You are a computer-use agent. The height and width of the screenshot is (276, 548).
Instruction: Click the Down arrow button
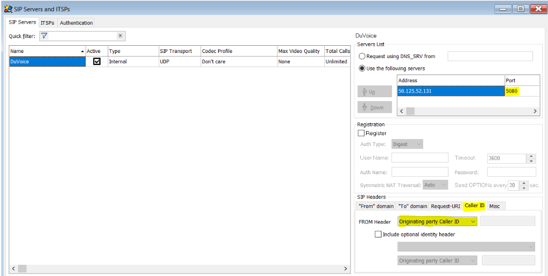tap(374, 107)
